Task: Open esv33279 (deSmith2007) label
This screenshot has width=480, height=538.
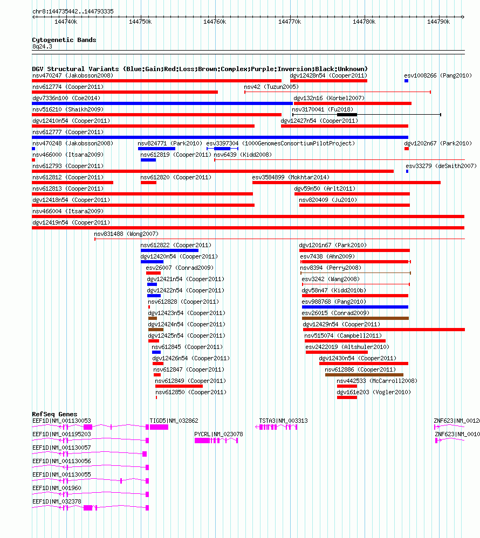Action: [x=441, y=166]
